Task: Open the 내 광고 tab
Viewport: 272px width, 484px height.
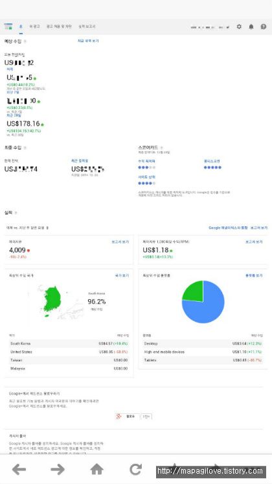Action: tap(34, 27)
